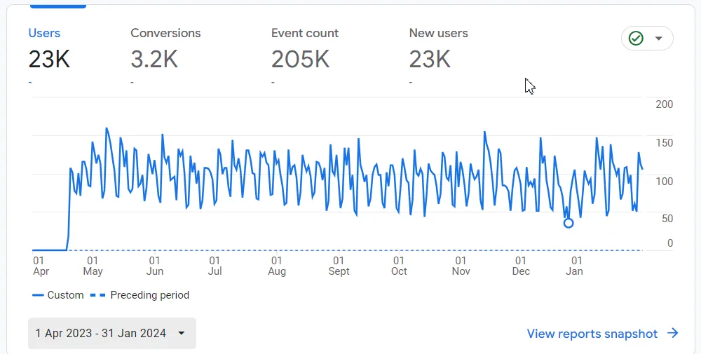
Task: Click the caret in the date range selector
Action: pyautogui.click(x=182, y=333)
